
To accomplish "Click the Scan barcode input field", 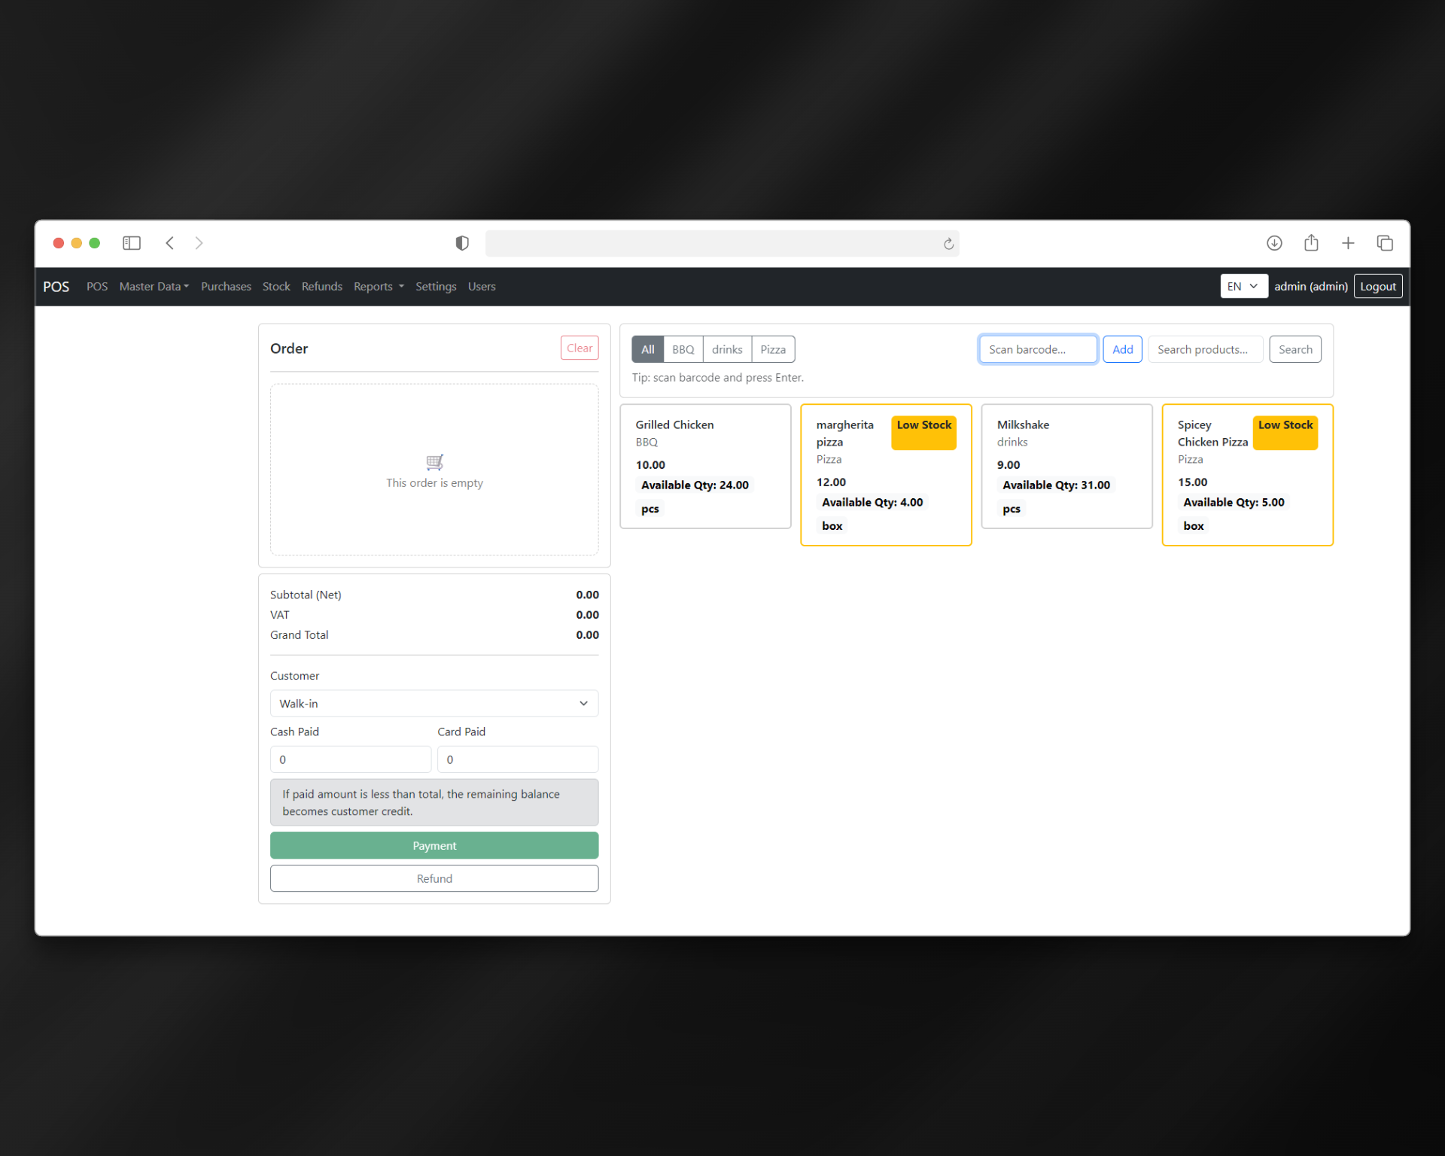I will tap(1038, 348).
